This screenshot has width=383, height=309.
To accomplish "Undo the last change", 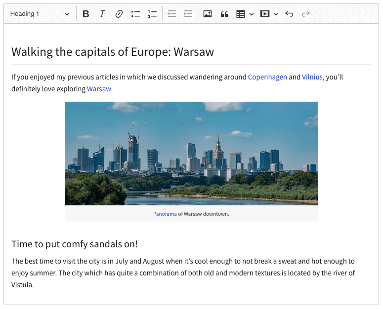I will [289, 14].
